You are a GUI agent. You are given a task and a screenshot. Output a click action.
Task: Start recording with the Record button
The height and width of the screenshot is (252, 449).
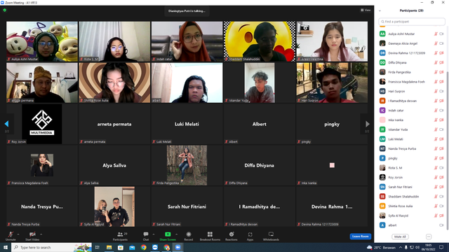click(x=189, y=236)
